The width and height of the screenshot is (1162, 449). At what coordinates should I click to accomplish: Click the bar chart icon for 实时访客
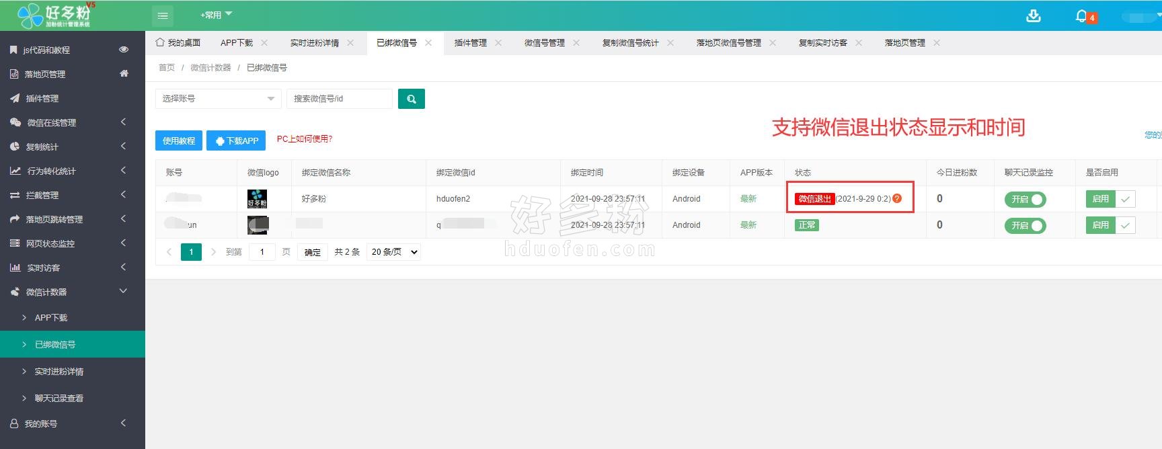click(15, 268)
